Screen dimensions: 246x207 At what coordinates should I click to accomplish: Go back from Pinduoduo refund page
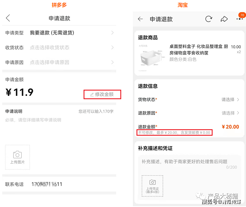tap(8, 18)
